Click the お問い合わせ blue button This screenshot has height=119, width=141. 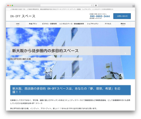122,16
